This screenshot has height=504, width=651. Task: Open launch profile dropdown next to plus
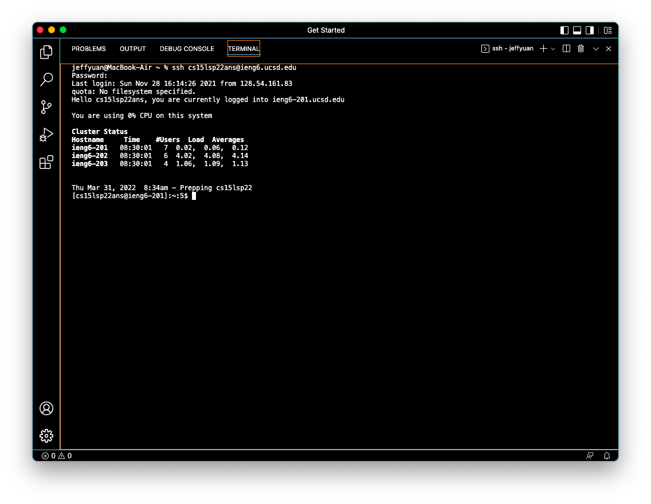[x=553, y=49]
